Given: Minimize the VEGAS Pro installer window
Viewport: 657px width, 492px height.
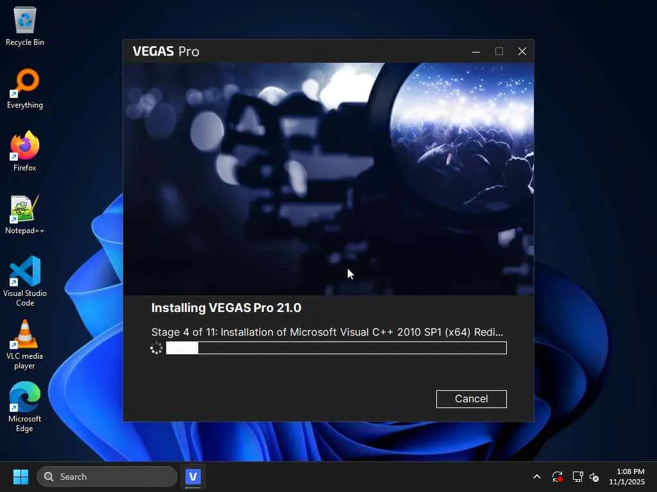Looking at the screenshot, I should [x=476, y=51].
